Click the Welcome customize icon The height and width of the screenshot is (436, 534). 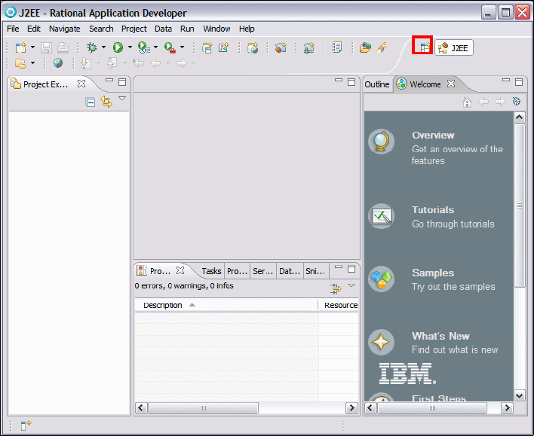click(517, 102)
